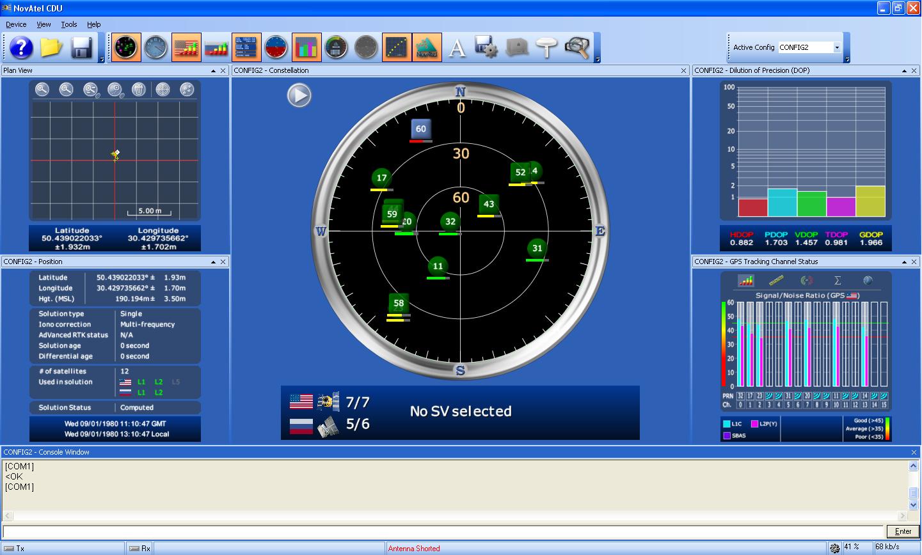The height and width of the screenshot is (555, 922).
Task: Select signal bars view in Tracking Status
Action: point(745,280)
